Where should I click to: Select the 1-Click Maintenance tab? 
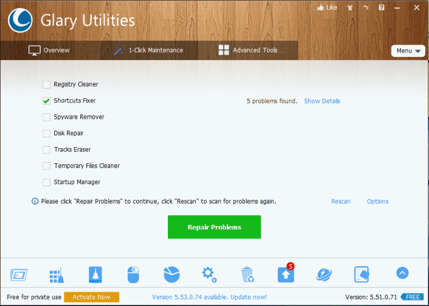tap(149, 50)
